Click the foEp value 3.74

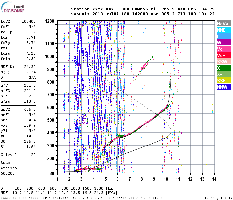click(x=31, y=43)
